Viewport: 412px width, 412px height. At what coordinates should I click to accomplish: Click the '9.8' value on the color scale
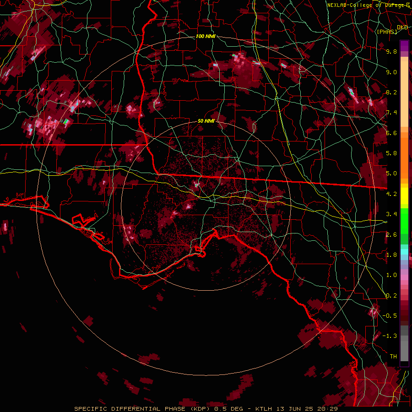(x=391, y=51)
